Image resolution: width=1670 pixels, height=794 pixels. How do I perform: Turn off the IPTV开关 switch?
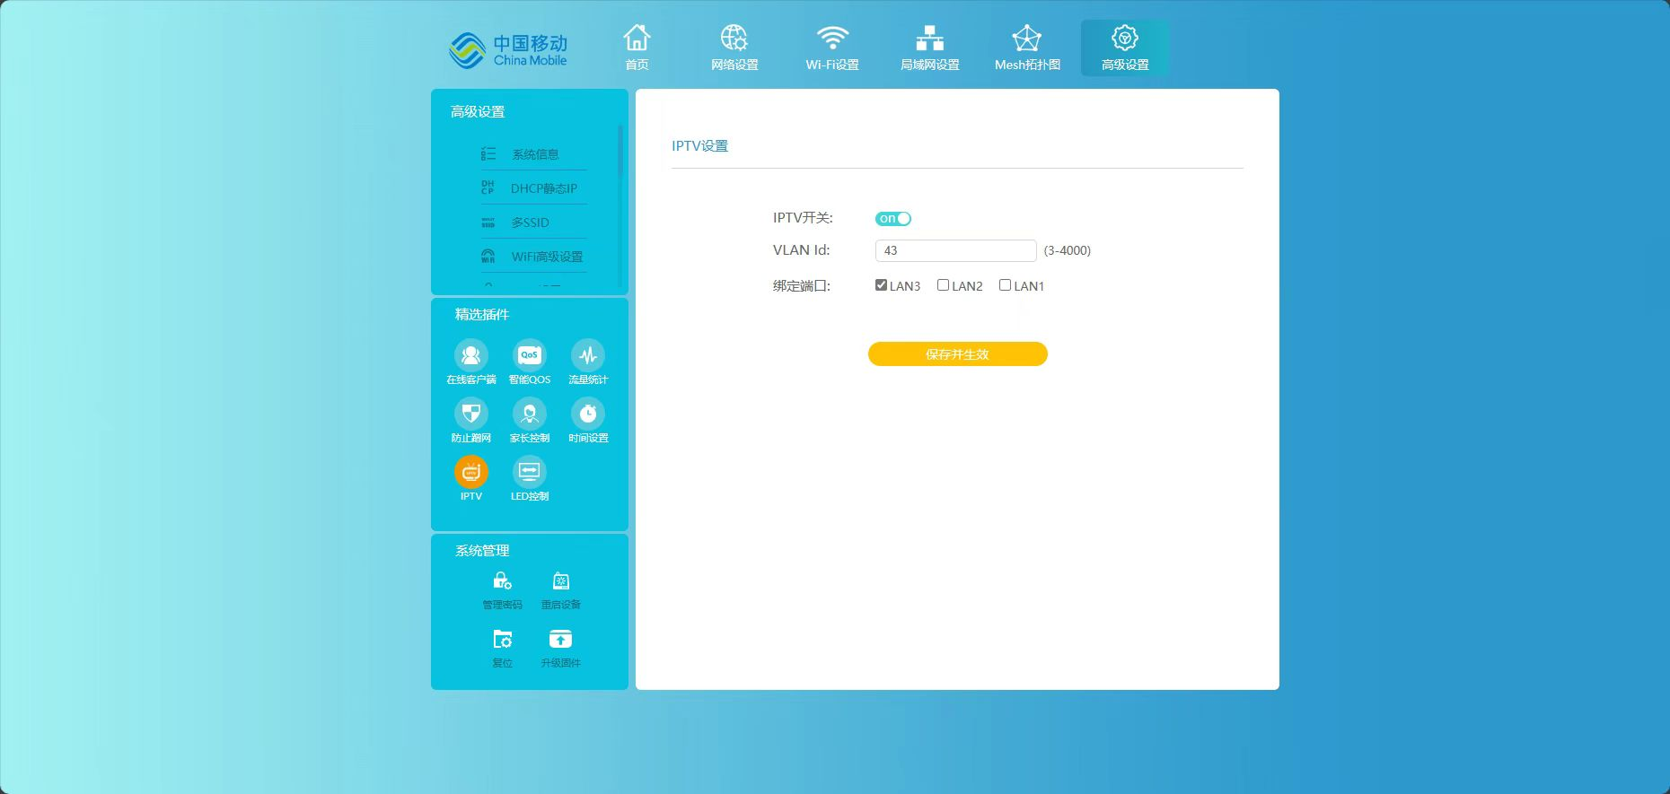(893, 219)
